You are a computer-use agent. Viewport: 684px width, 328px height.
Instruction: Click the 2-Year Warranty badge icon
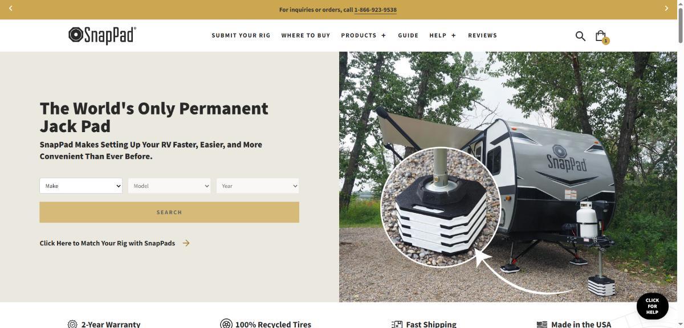(x=72, y=324)
